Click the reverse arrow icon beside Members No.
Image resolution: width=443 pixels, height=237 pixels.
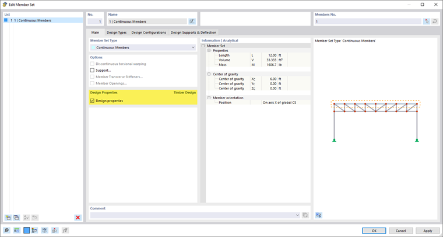click(435, 22)
